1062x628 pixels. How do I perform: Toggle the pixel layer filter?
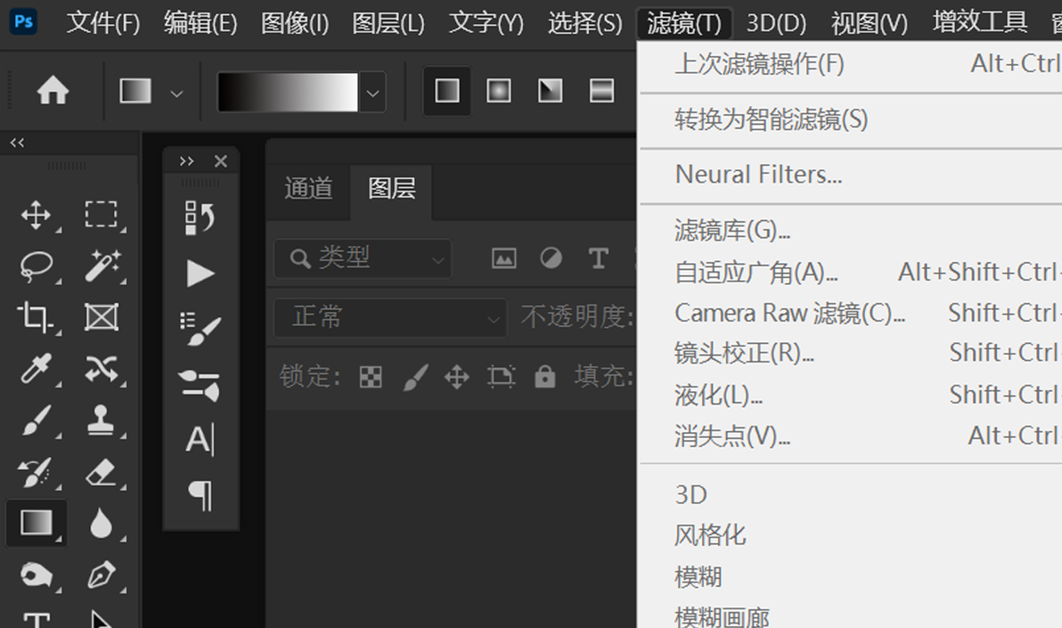pos(504,258)
